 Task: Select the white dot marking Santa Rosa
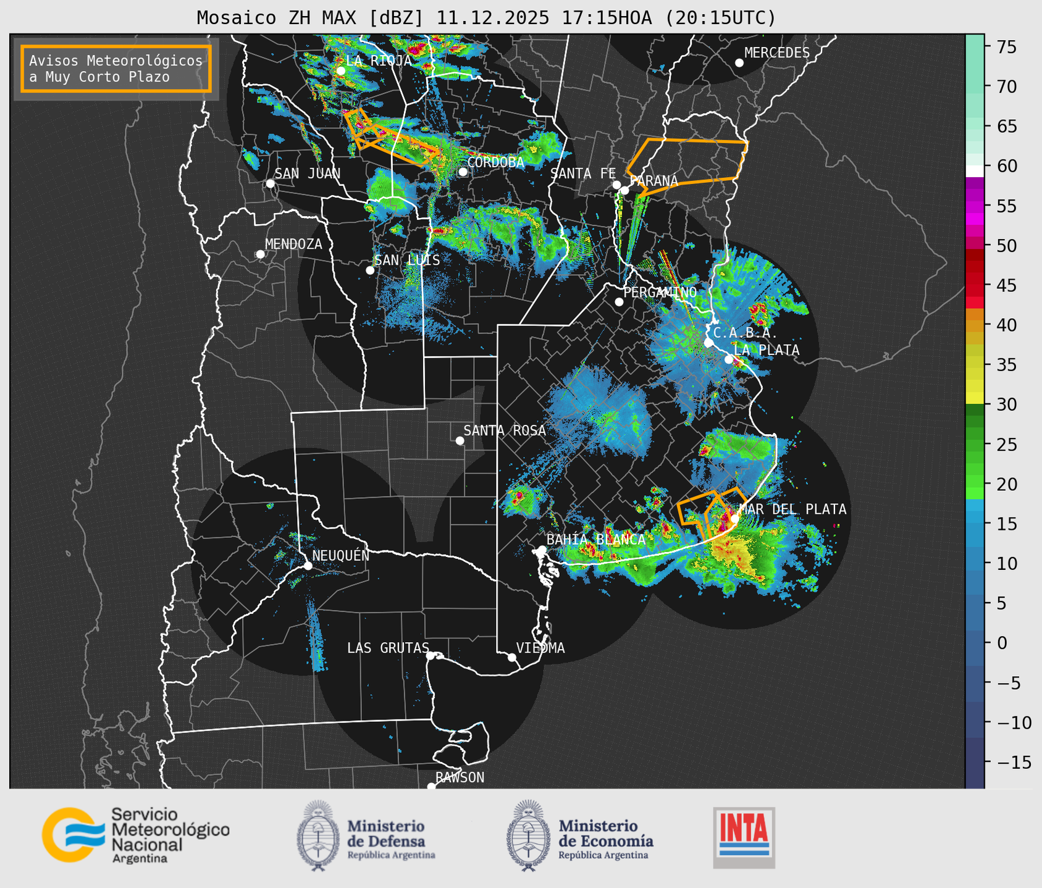460,440
